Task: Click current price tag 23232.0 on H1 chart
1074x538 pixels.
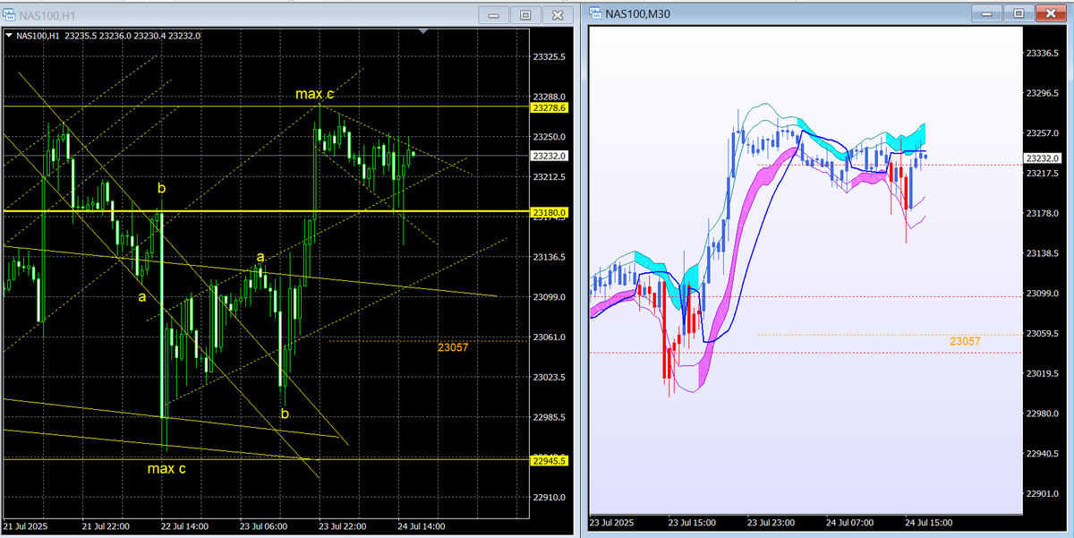Action: click(x=550, y=156)
